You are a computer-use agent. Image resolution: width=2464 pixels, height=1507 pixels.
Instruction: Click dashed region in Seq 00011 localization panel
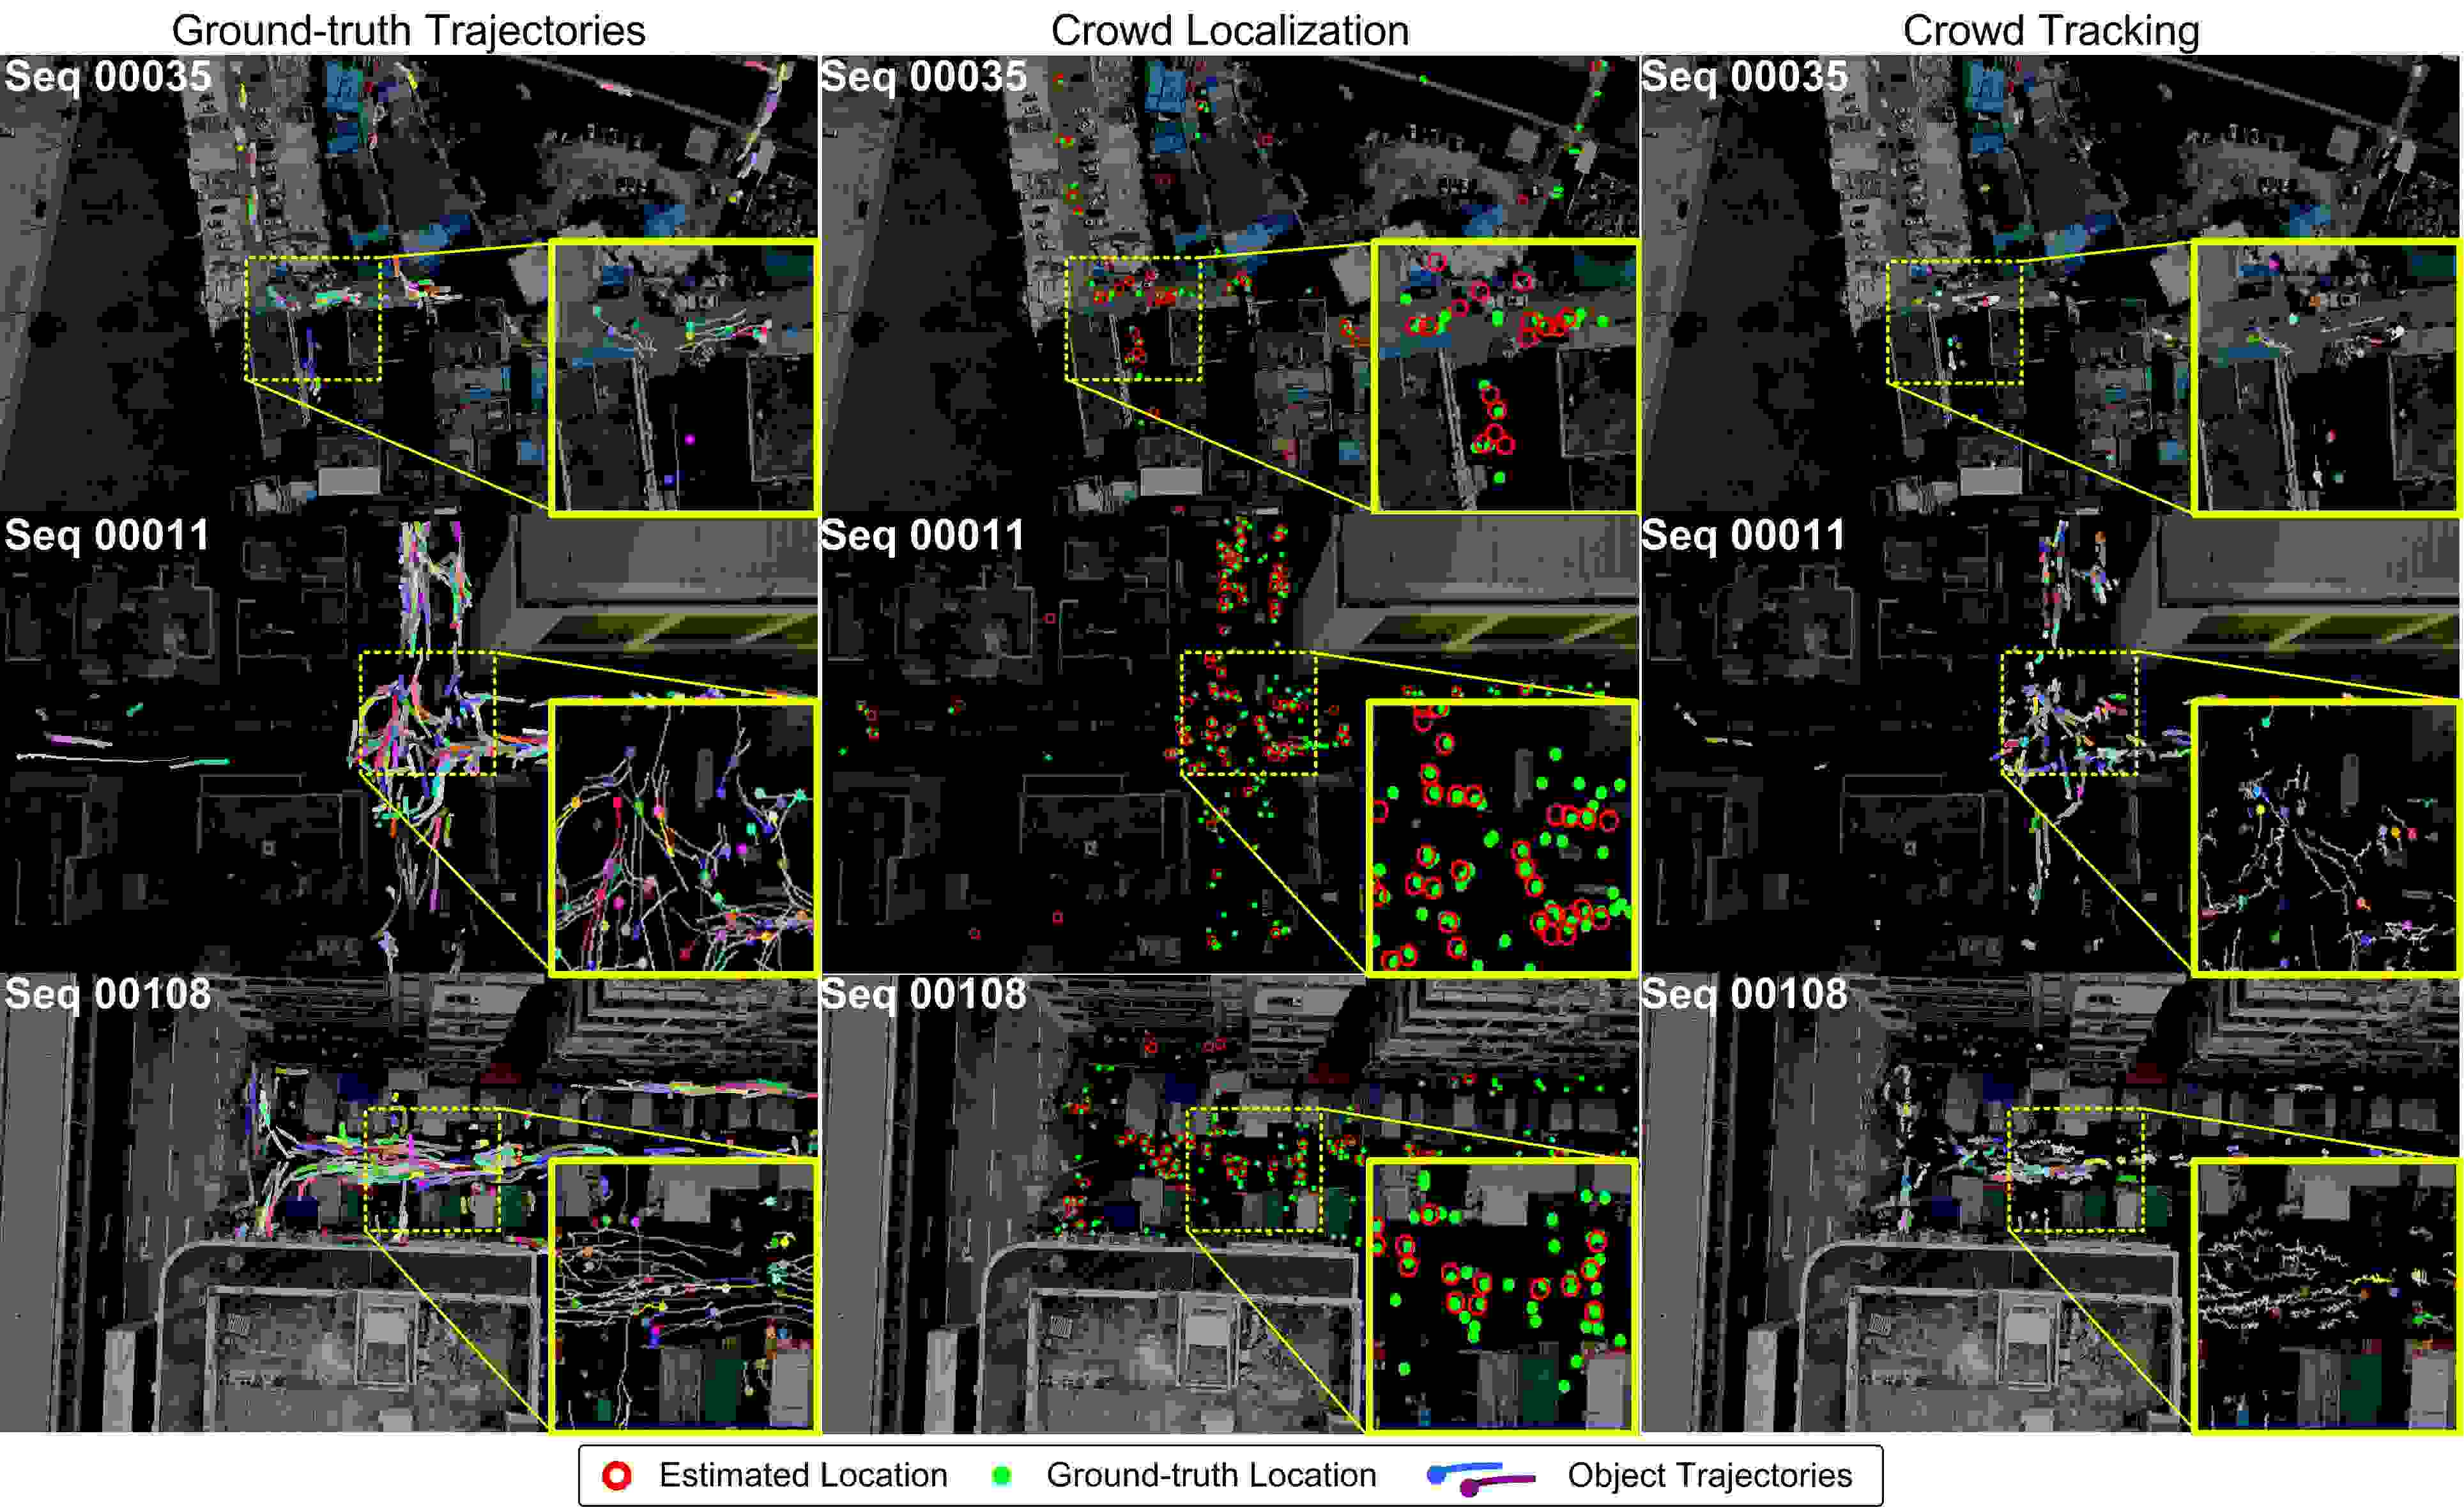tap(1248, 713)
